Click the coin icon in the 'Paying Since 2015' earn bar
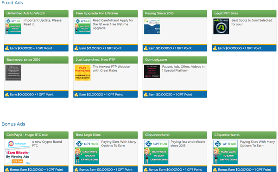The height and width of the screenshot is (172, 278). coord(146,48)
